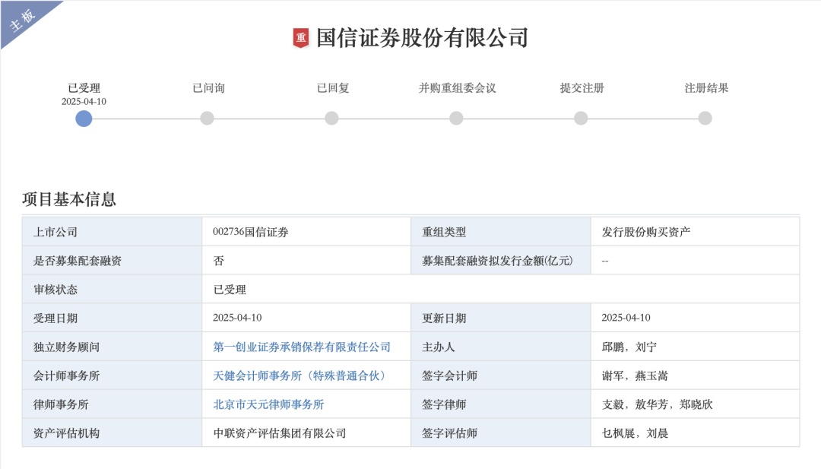This screenshot has height=469, width=821.
Task: Click the 独立财务顾问 header cell
Action: (x=112, y=347)
